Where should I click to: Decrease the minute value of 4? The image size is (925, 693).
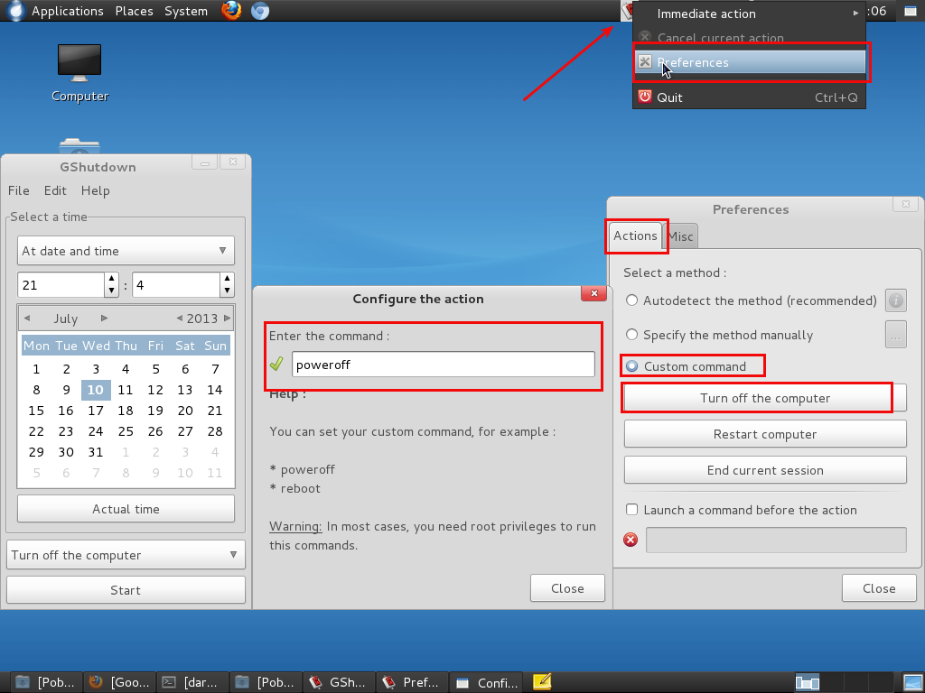pos(227,291)
